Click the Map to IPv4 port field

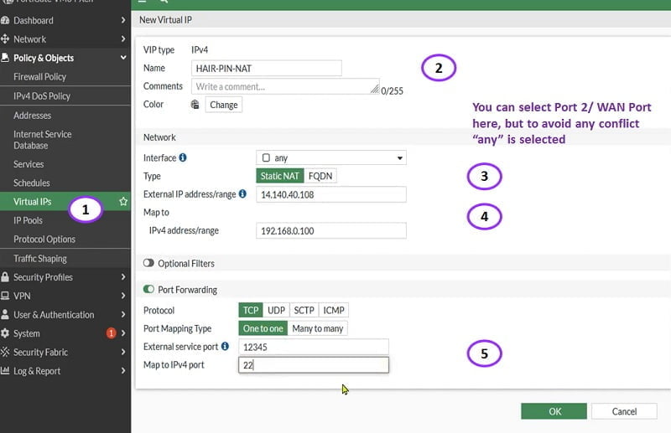pyautogui.click(x=314, y=365)
